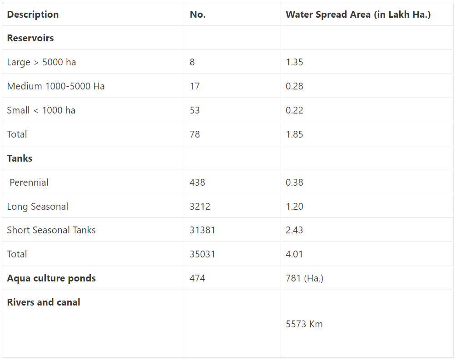This screenshot has height=360, width=456.
Task: Click the Short Seasonal Tanks cell
Action: 51,230
